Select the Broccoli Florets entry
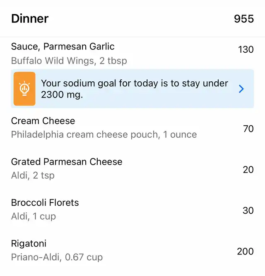This screenshot has height=276, width=265. coord(132,210)
